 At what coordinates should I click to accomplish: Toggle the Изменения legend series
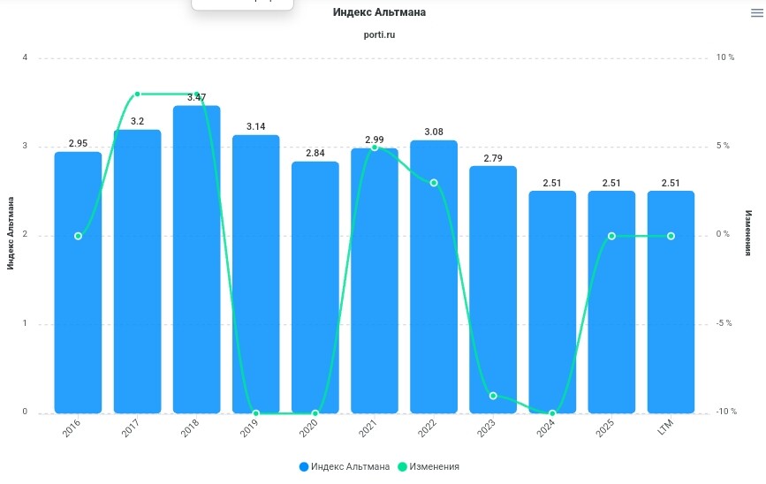pos(433,466)
